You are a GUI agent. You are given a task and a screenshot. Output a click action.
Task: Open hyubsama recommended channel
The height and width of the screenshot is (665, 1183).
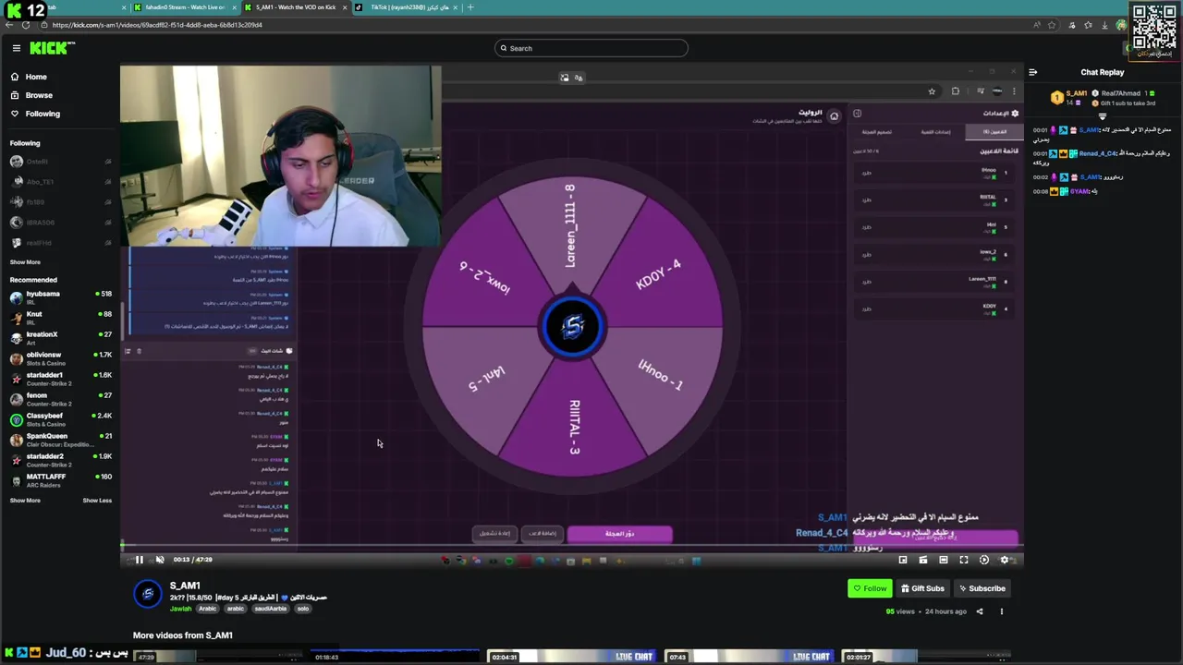click(61, 297)
